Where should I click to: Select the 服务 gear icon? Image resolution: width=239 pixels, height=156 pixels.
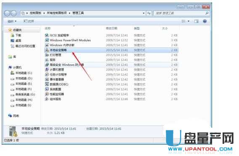47,60
